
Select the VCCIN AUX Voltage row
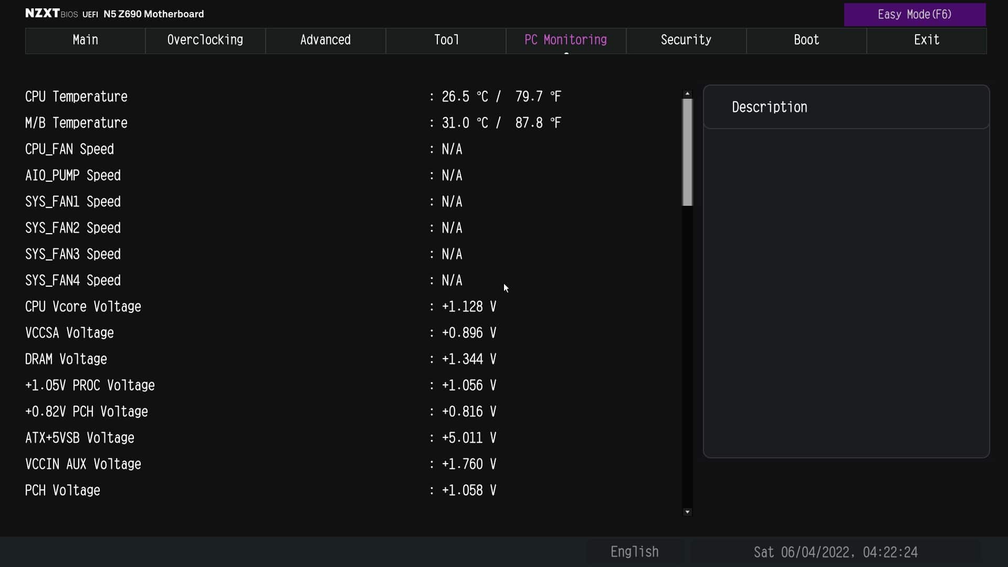[x=352, y=464]
